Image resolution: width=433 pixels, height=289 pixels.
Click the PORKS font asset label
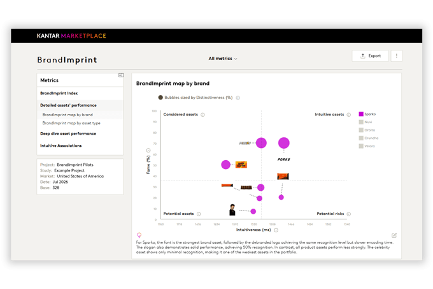coord(284,159)
